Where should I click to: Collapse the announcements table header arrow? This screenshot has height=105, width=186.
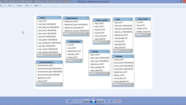tap(61, 62)
